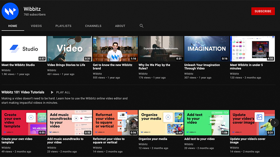The image size is (280, 157).
Task: Open the Reformat your video to square thumbnail
Action: coord(115,123)
